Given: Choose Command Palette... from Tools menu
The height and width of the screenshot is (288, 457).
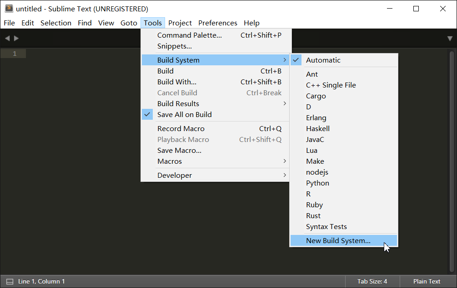Looking at the screenshot, I should pos(215,35).
